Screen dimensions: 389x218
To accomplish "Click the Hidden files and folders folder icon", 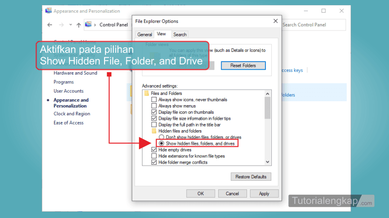I will 154,131.
